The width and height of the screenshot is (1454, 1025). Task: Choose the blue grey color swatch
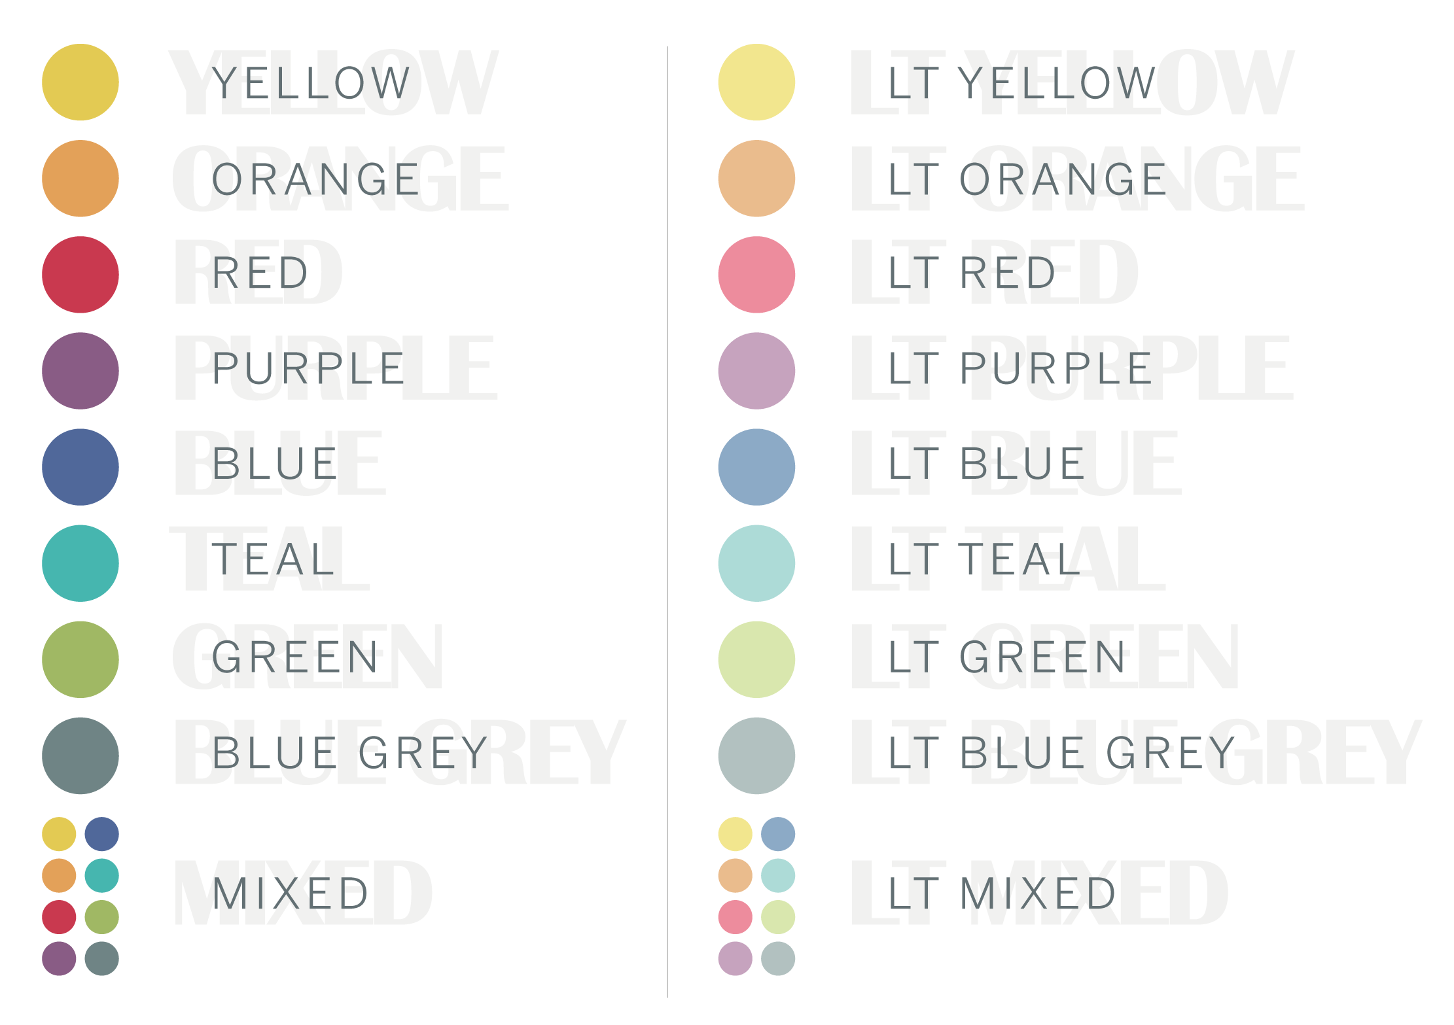point(80,756)
